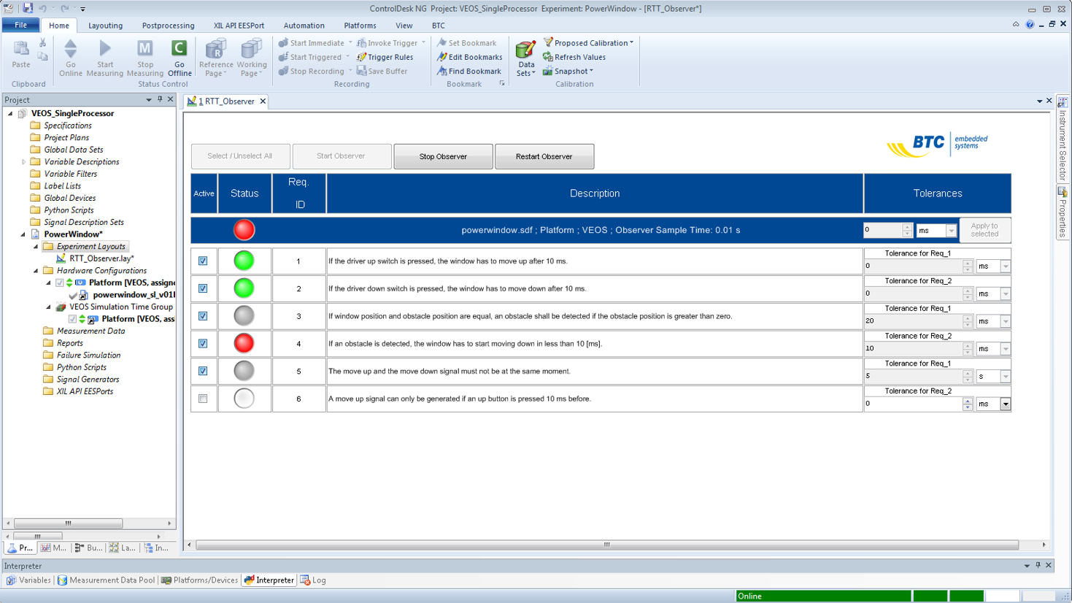Viewport: 1072px width, 603px height.
Task: Click Set Bookmark in the ribbon
Action: pyautogui.click(x=467, y=43)
